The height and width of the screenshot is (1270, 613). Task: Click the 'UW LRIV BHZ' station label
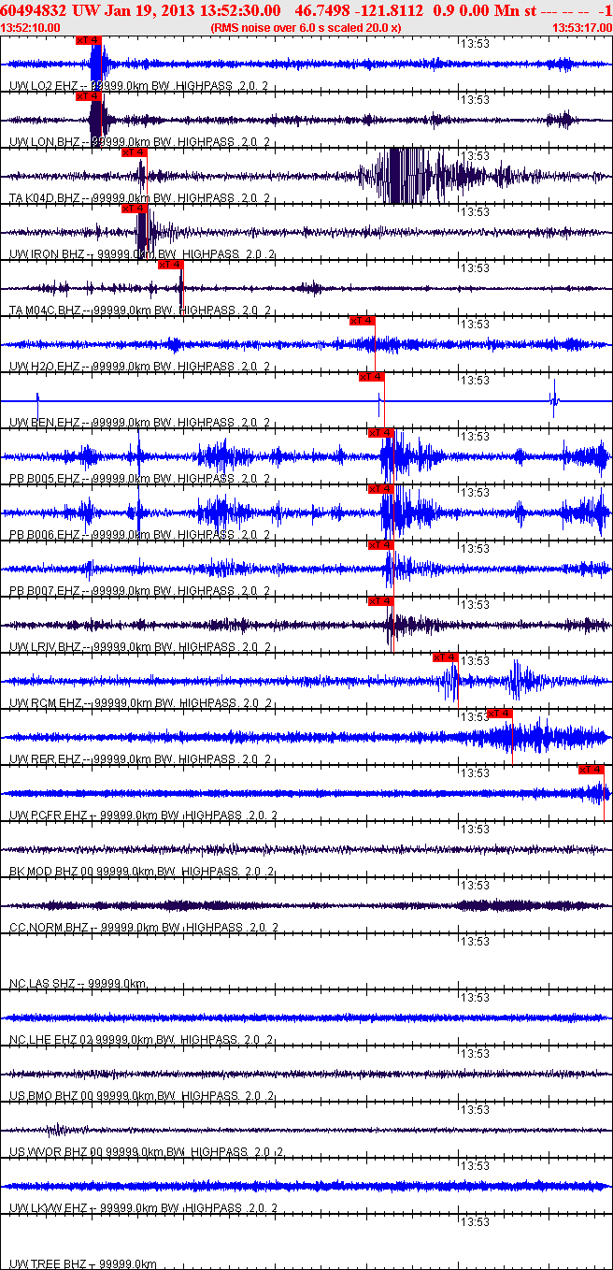(46, 647)
